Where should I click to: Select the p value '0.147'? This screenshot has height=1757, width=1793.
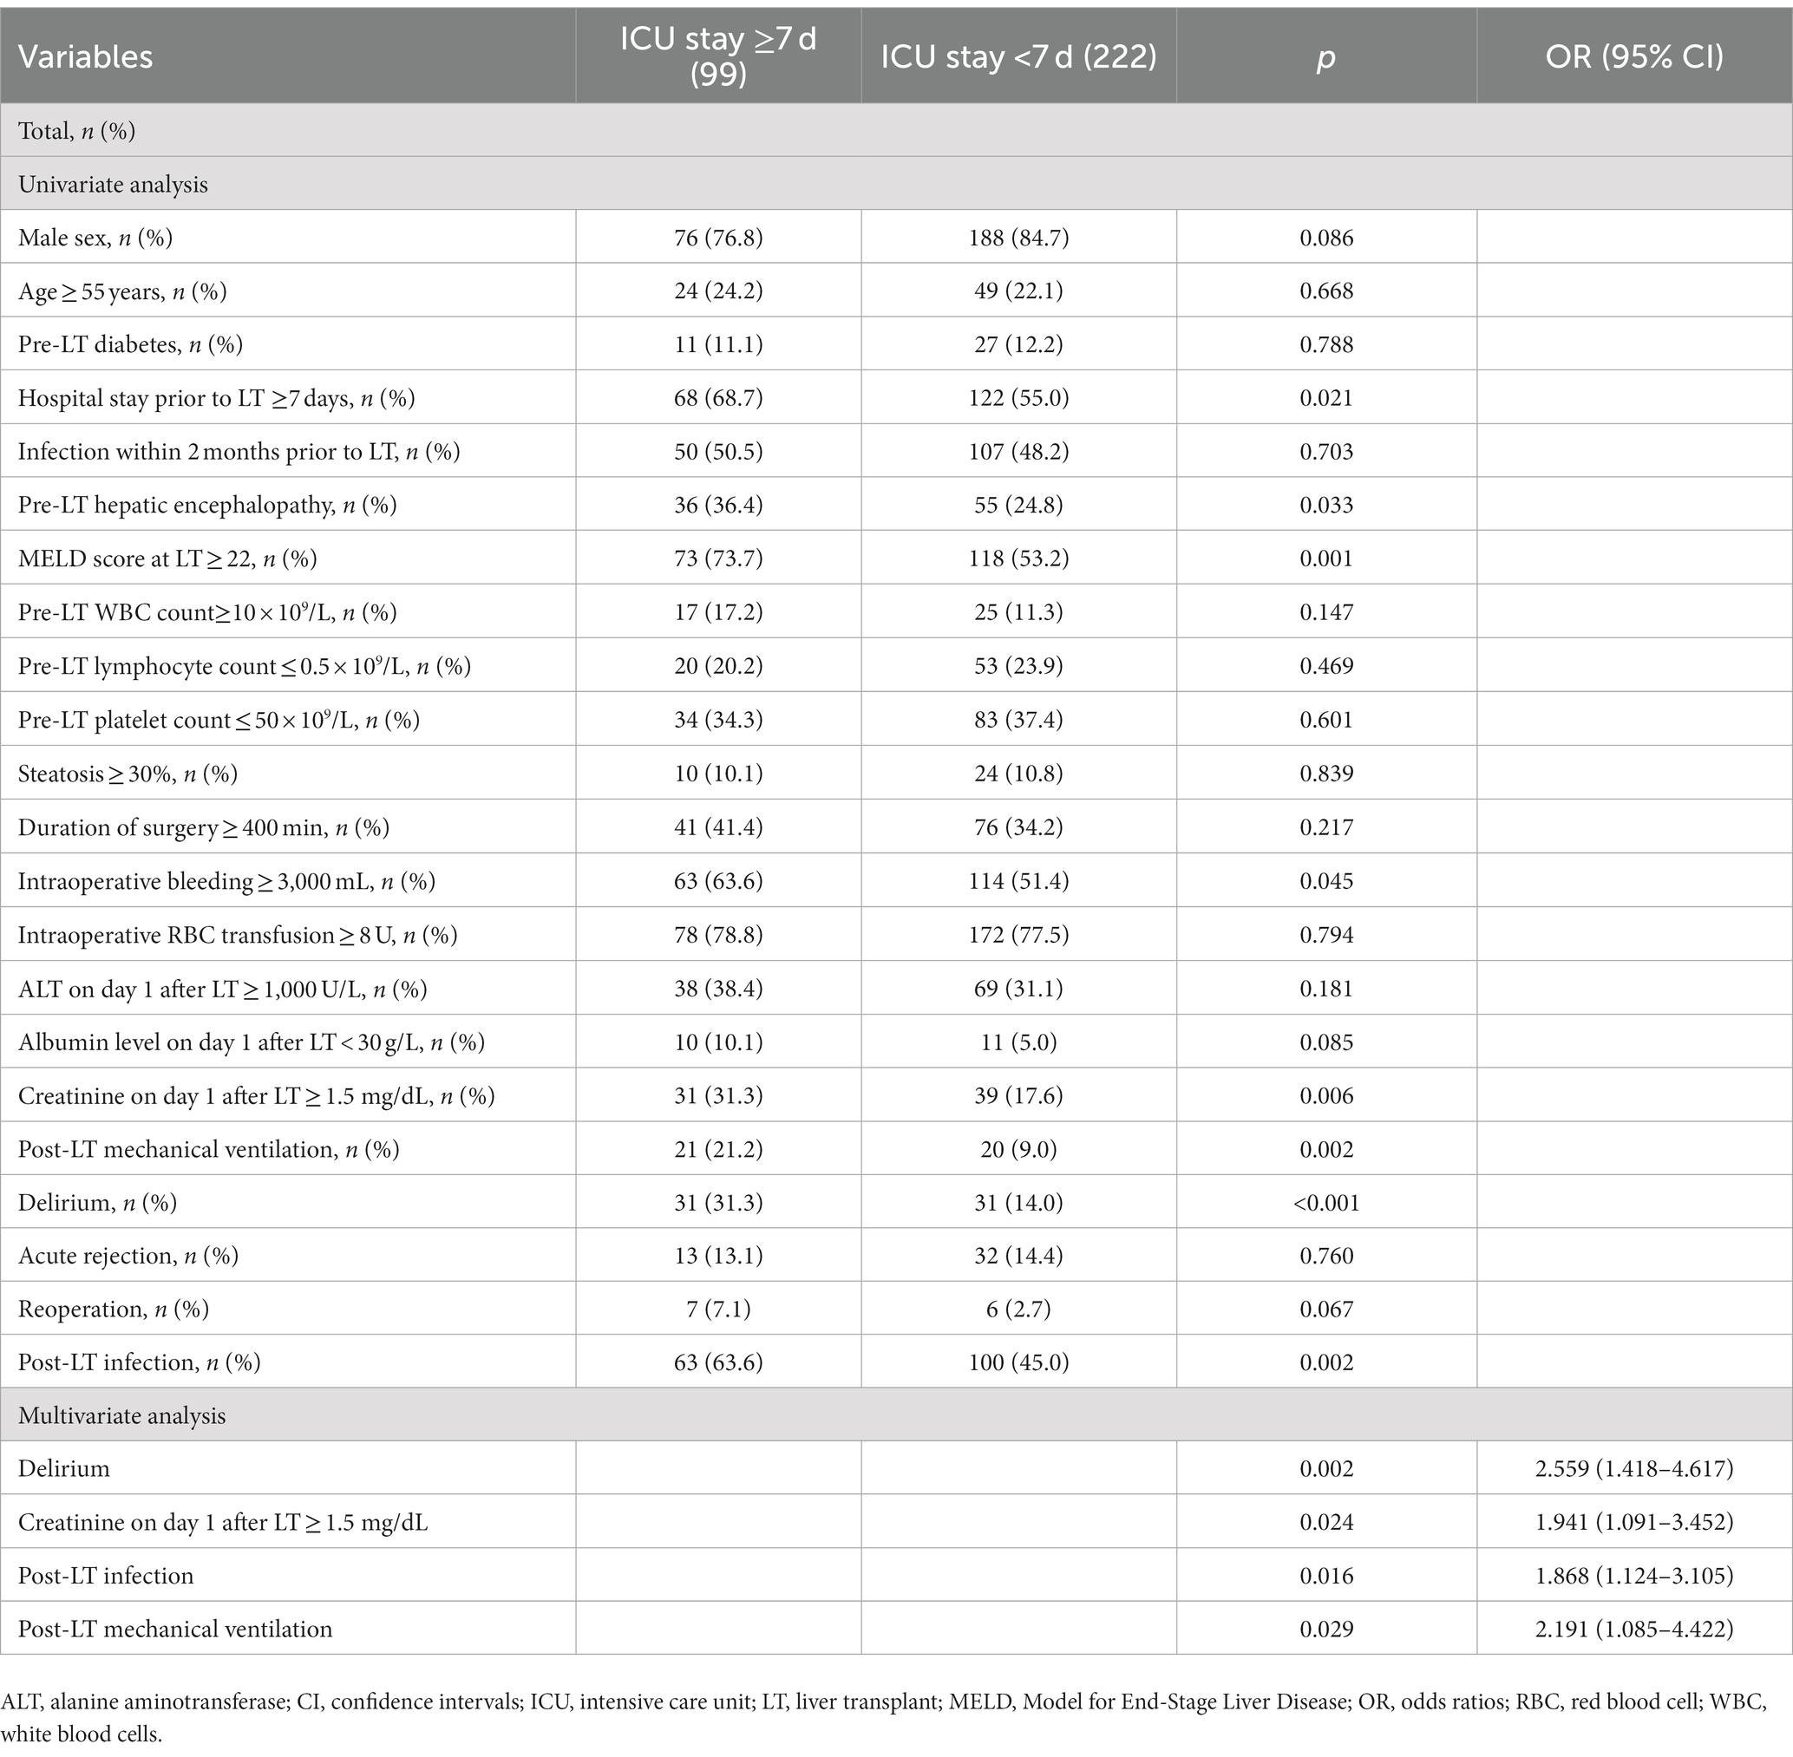(x=1326, y=613)
